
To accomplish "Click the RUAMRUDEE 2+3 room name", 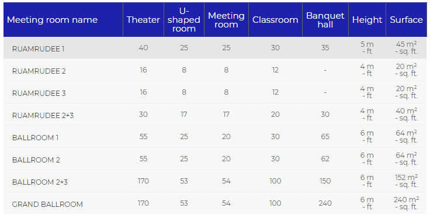I will pyautogui.click(x=43, y=116).
